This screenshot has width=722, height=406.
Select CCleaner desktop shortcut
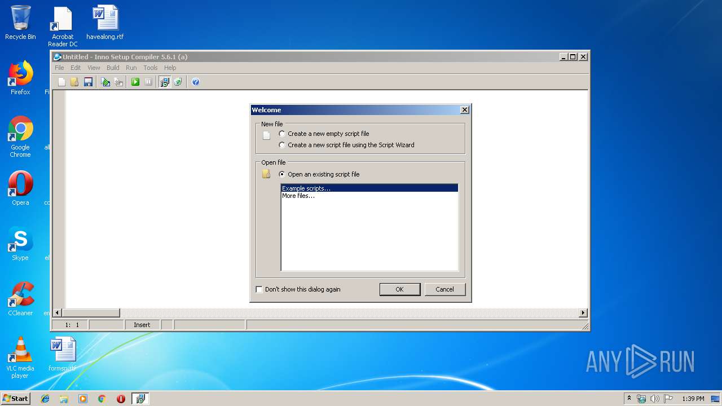20,299
